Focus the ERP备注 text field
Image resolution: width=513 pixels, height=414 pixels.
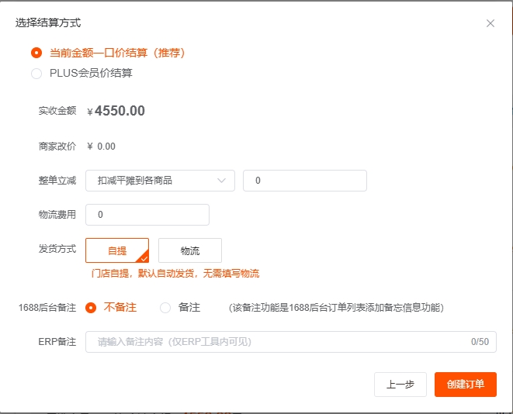coord(291,342)
